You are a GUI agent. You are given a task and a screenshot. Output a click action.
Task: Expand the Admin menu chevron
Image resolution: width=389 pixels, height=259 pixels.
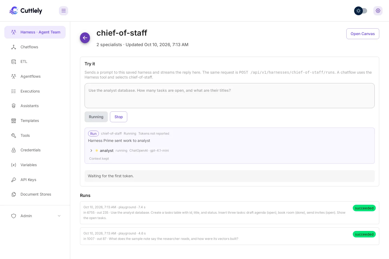[x=59, y=216]
